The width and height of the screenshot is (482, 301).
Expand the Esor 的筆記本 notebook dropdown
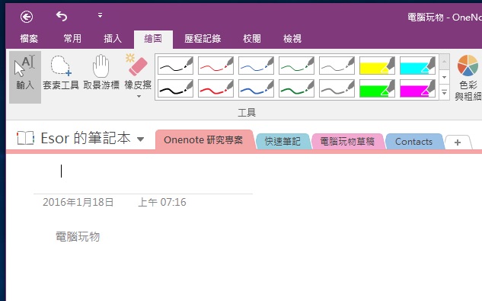pos(140,139)
